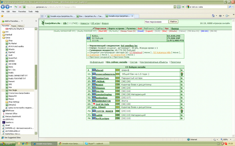The image size is (235, 146).
Task: Click the Internet Explorer quick launch icon
Action: 23,144
